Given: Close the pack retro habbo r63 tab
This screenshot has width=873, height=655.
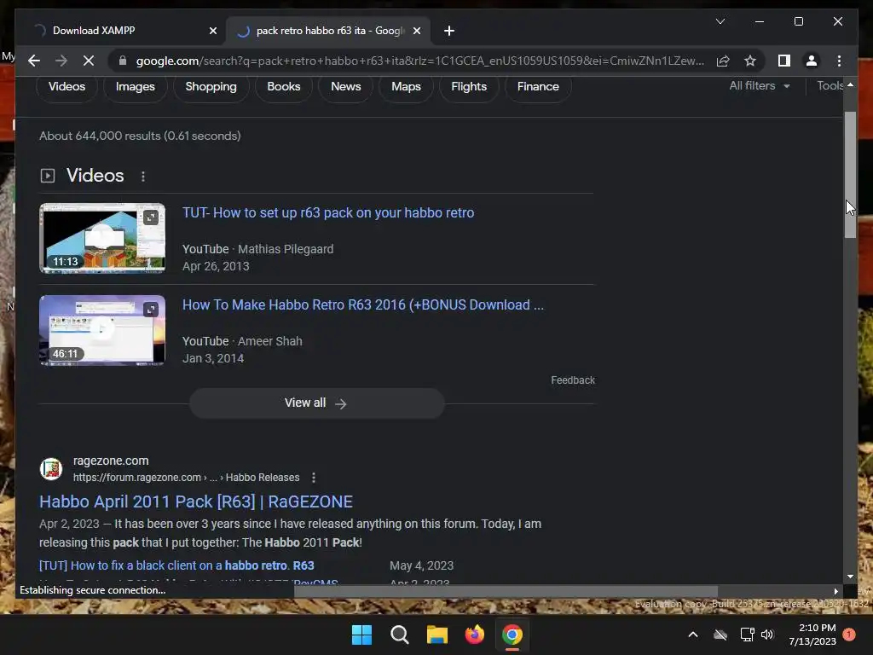Looking at the screenshot, I should point(416,31).
